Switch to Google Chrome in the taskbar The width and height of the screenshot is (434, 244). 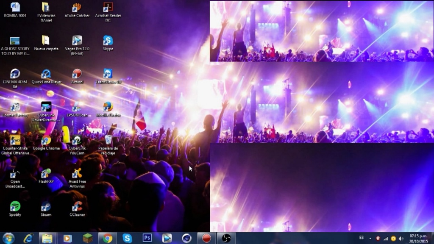107,238
